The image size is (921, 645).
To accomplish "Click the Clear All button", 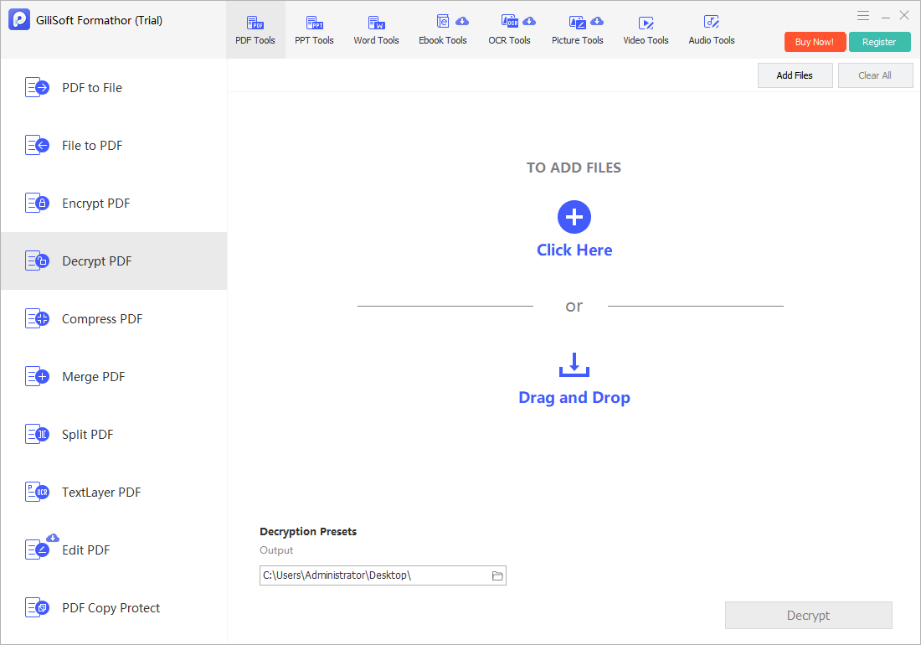I will click(875, 75).
